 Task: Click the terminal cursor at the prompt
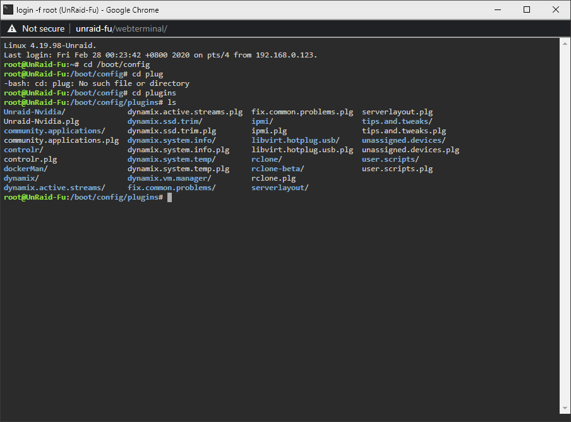point(169,197)
